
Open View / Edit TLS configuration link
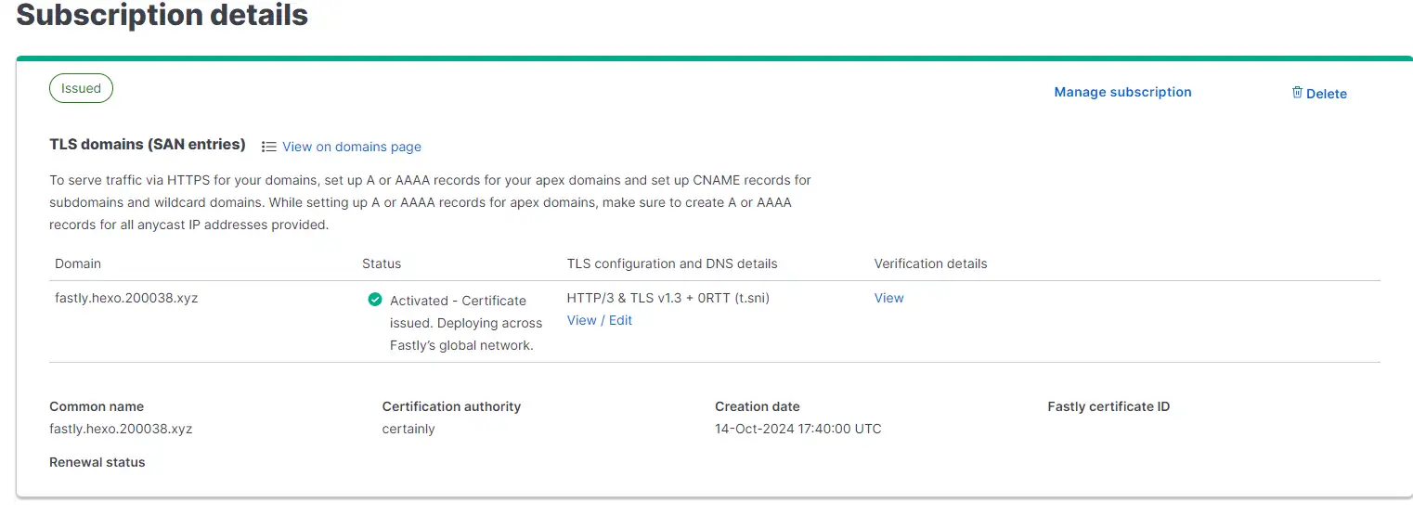point(600,320)
